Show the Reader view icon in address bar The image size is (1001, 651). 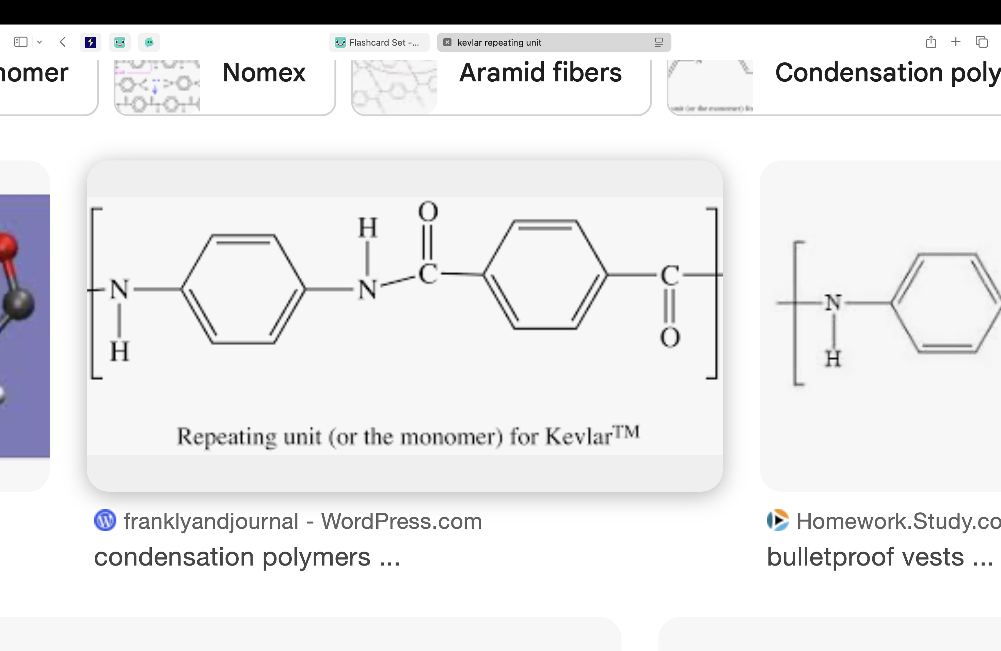tap(658, 42)
